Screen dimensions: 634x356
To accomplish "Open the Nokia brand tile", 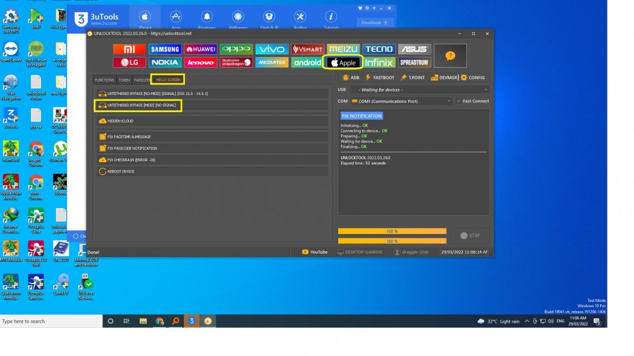I will [165, 62].
